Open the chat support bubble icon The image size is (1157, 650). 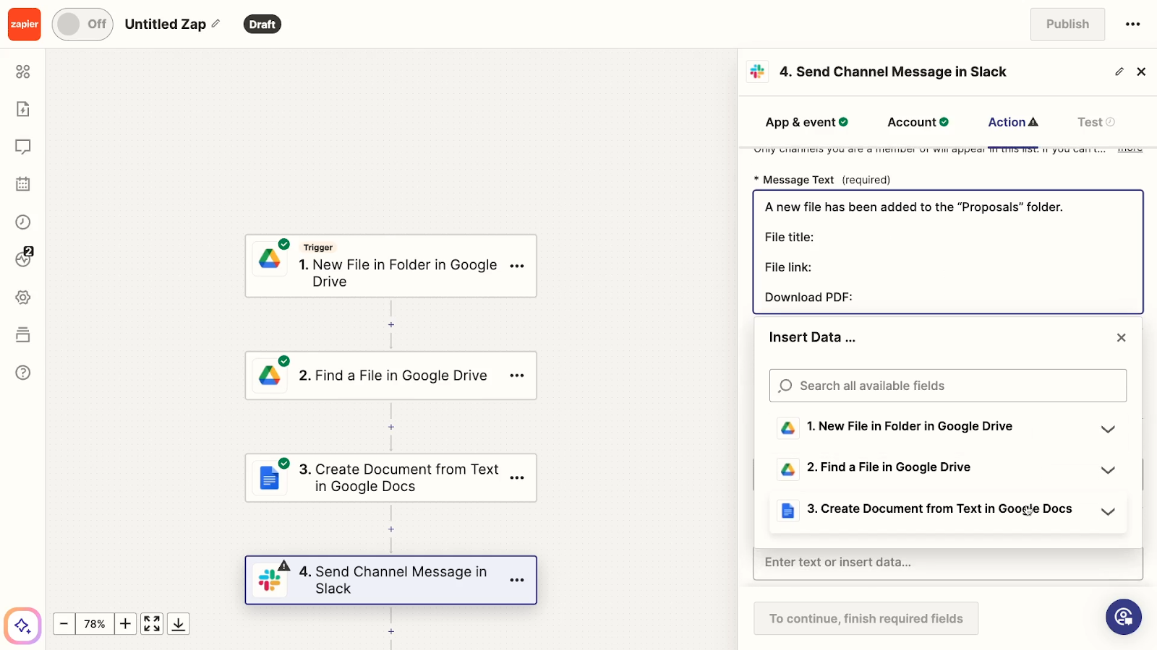pos(1124,617)
